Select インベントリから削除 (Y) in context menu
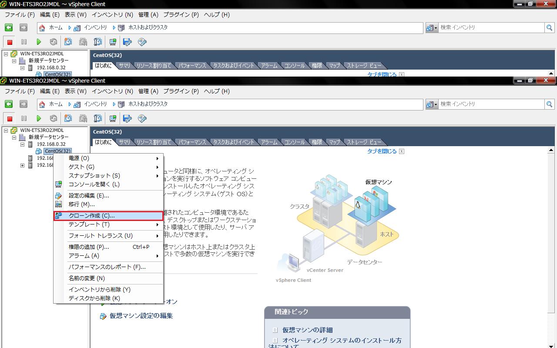The height and width of the screenshot is (348, 557). point(108,290)
